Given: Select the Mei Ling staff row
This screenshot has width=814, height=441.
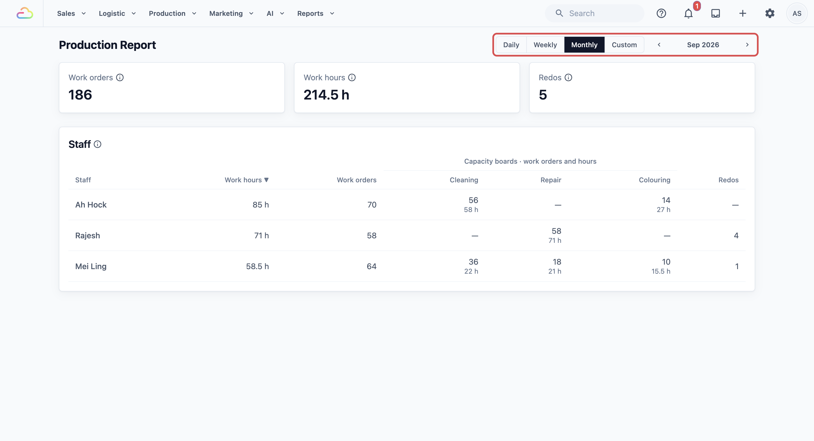Looking at the screenshot, I should click(x=407, y=266).
